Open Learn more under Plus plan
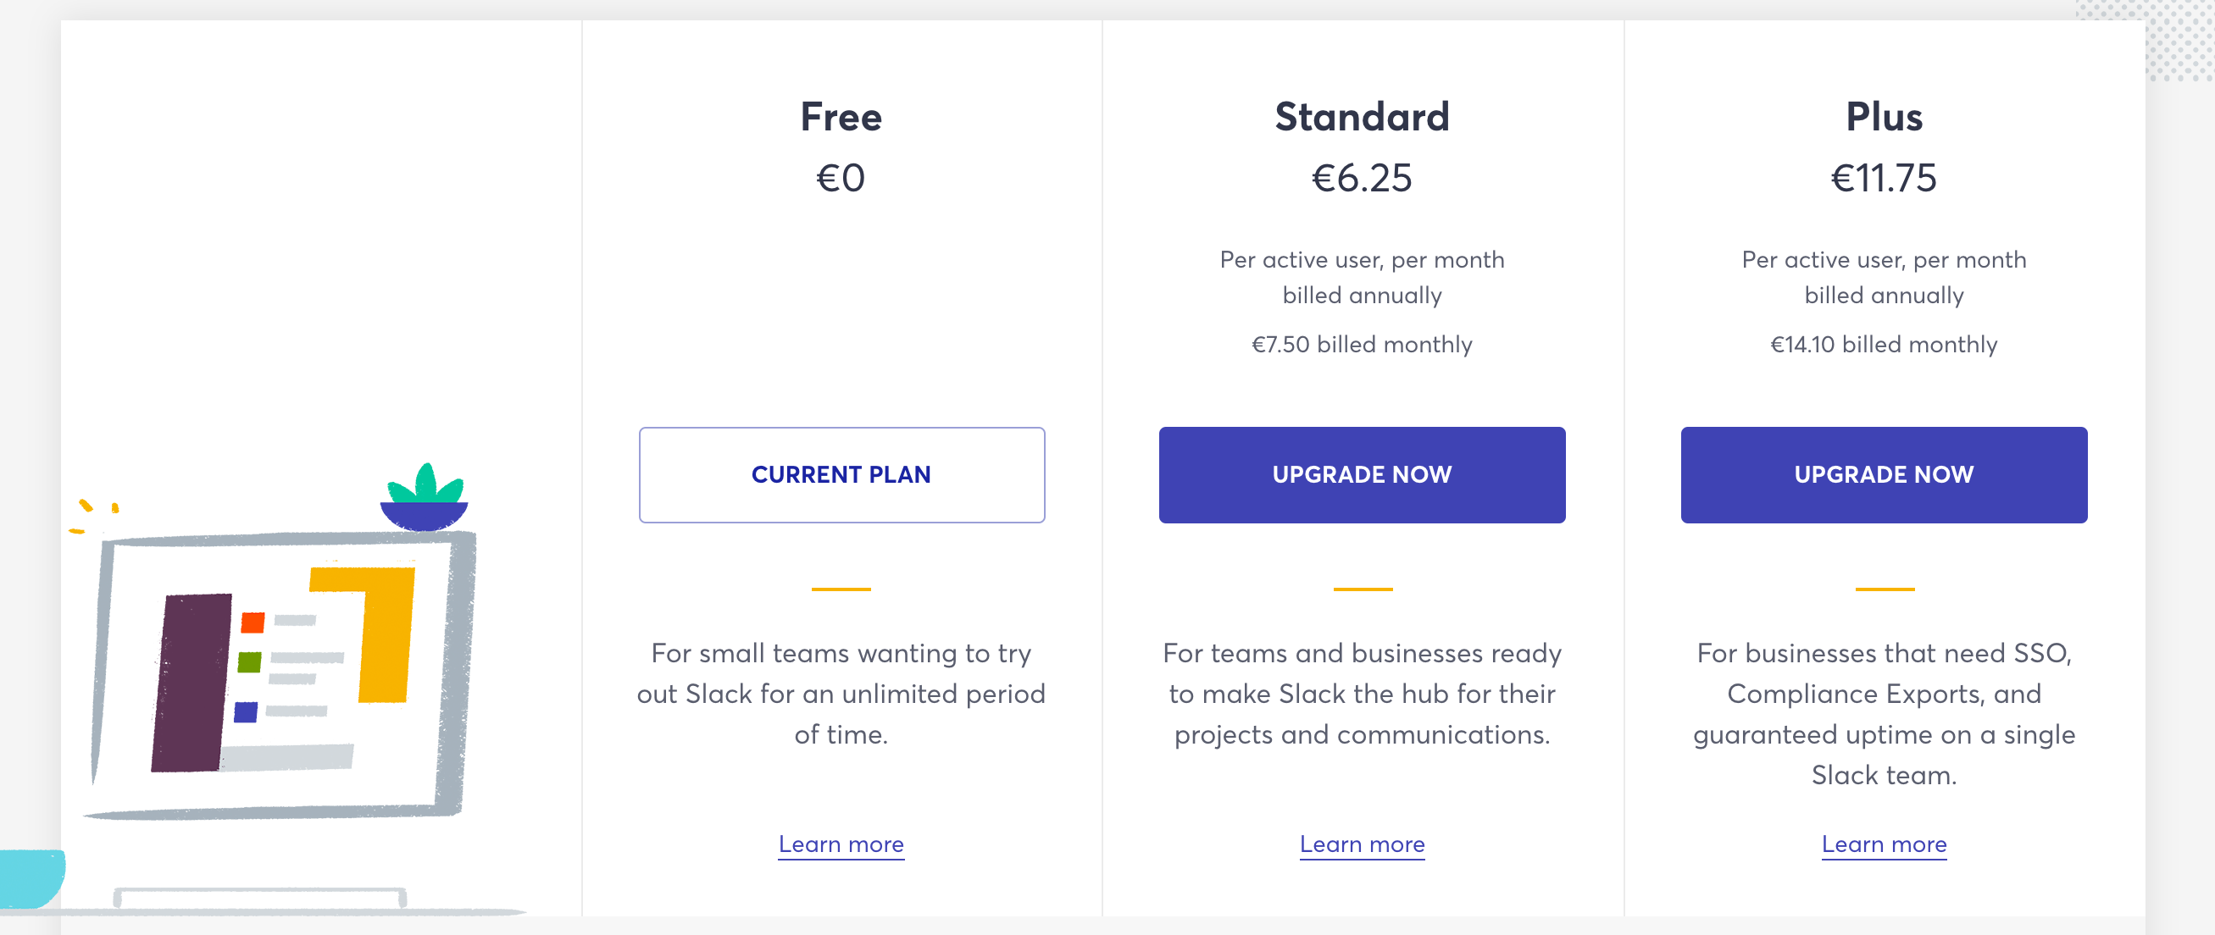Image resolution: width=2215 pixels, height=935 pixels. click(1884, 844)
